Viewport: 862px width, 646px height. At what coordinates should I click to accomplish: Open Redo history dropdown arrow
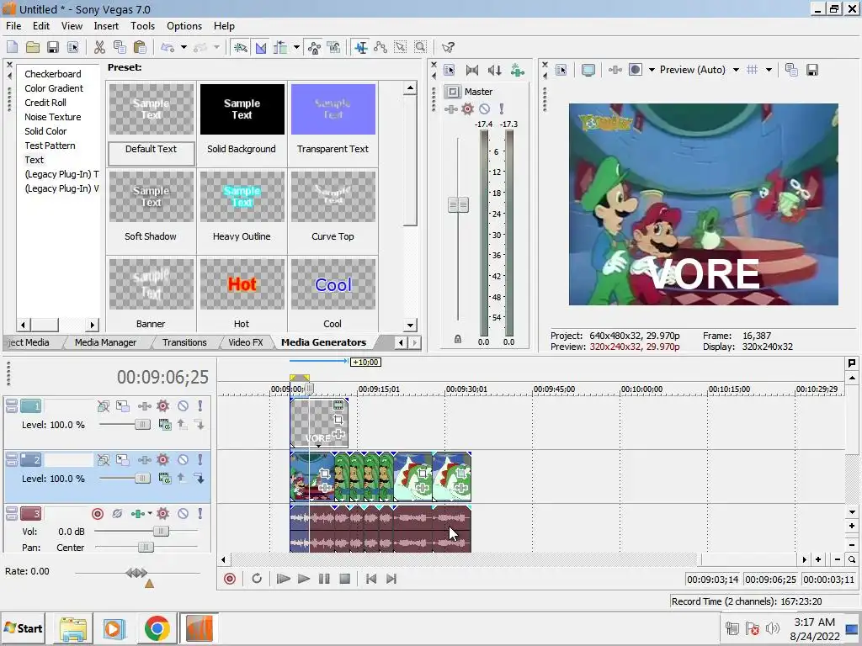216,47
